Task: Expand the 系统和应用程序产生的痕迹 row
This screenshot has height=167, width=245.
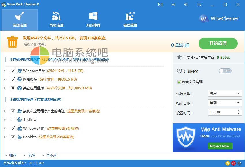Action: click(5, 111)
